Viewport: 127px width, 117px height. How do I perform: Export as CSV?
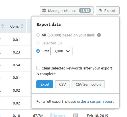point(63,84)
